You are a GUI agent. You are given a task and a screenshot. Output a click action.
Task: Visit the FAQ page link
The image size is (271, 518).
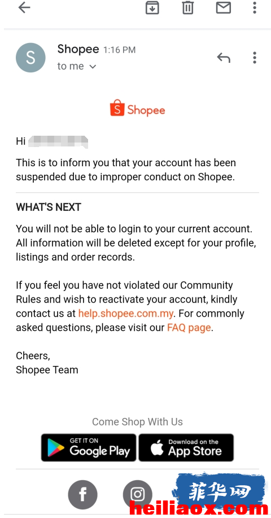click(x=189, y=327)
